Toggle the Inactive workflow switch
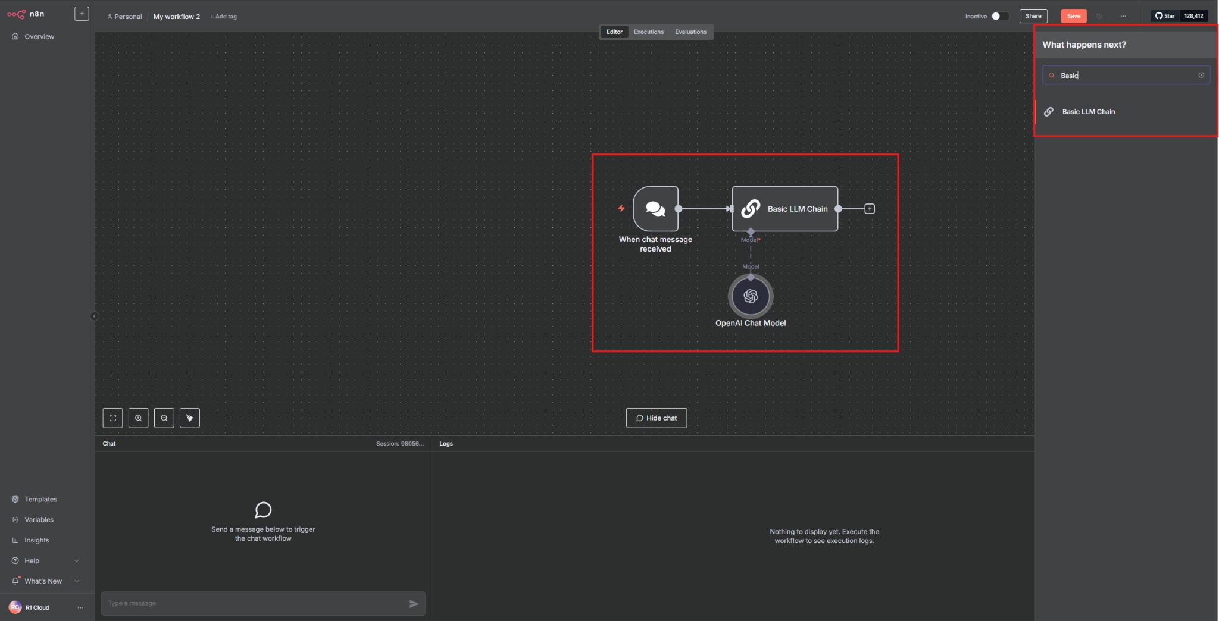Viewport: 1219px width, 621px height. pyautogui.click(x=1000, y=16)
